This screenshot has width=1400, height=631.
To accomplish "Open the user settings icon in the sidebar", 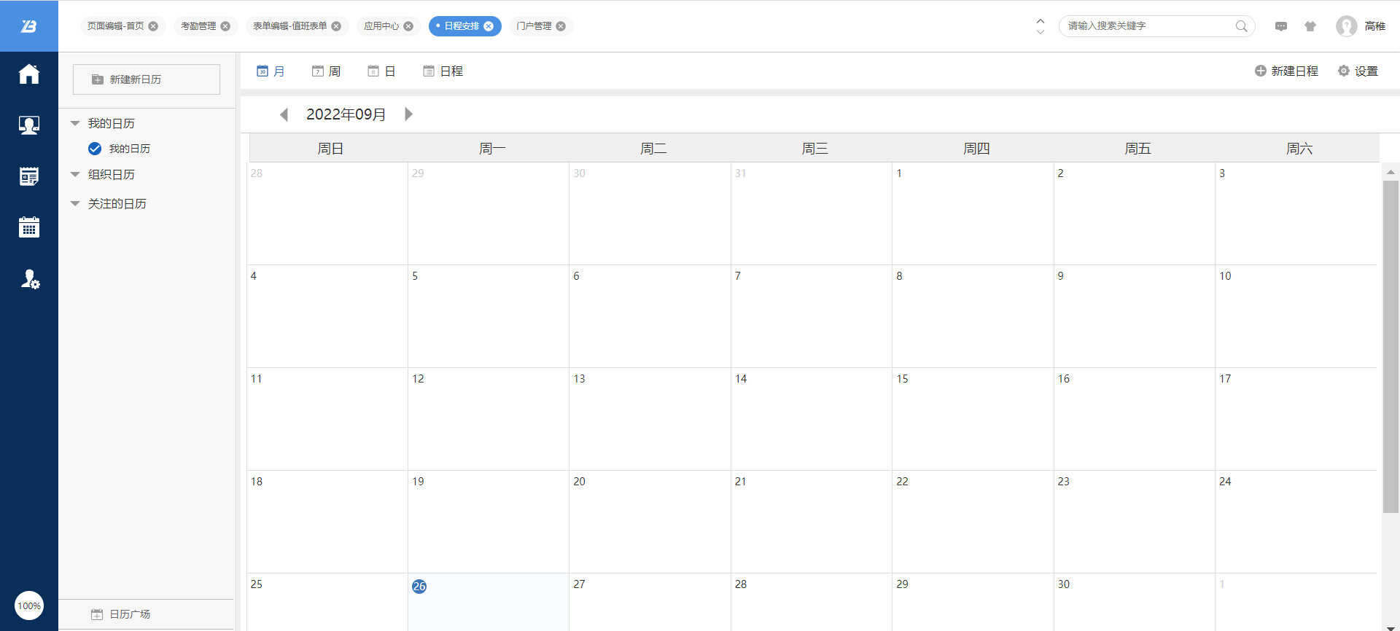I will point(30,279).
